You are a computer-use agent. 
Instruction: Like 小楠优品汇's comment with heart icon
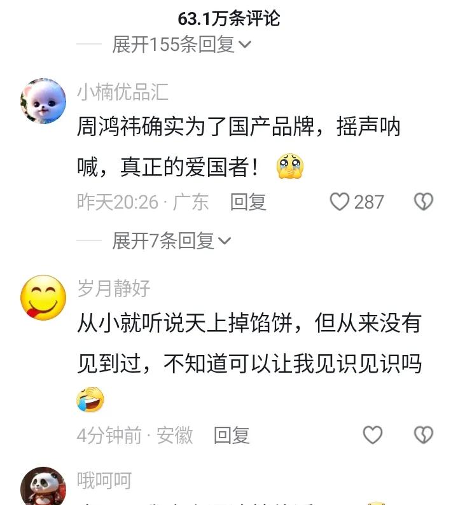pyautogui.click(x=340, y=202)
